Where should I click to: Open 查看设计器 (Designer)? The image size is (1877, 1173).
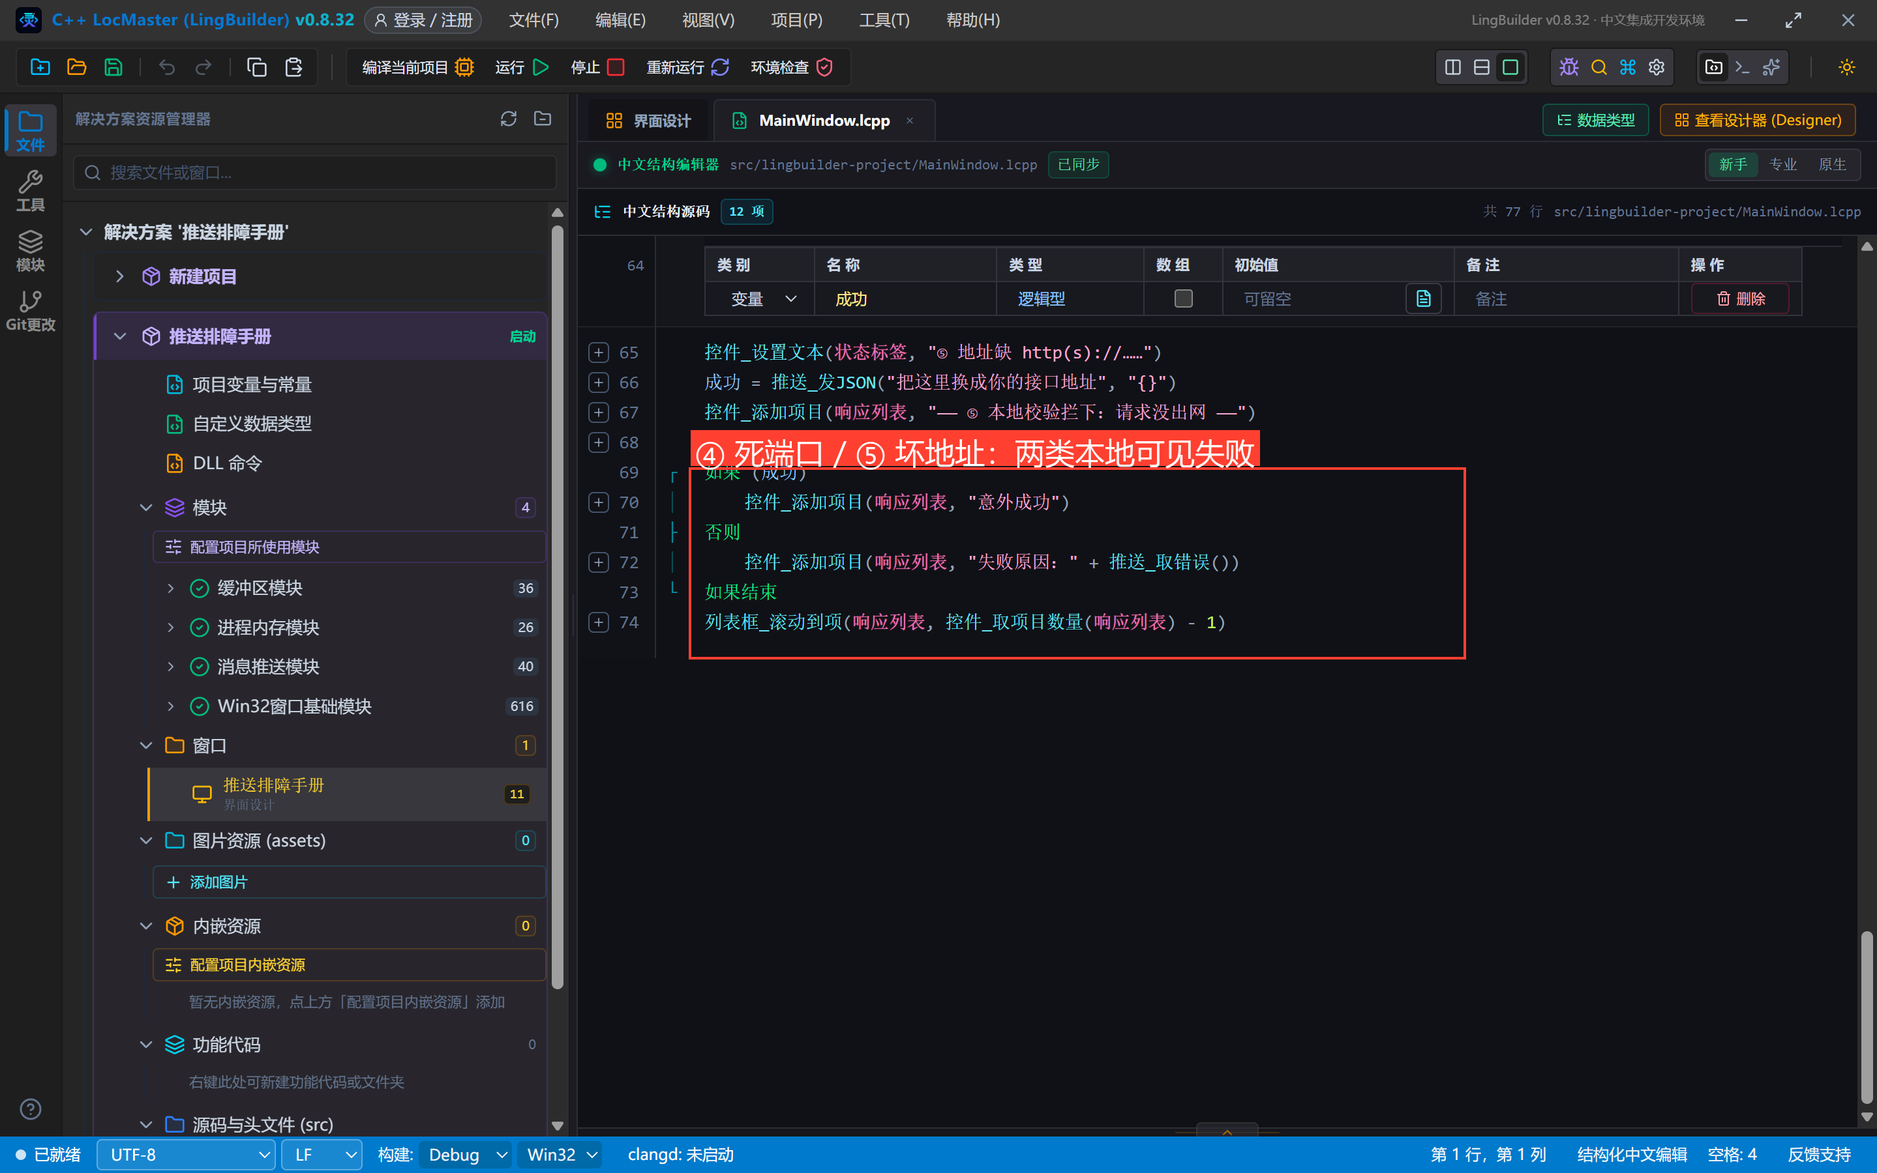click(1758, 121)
